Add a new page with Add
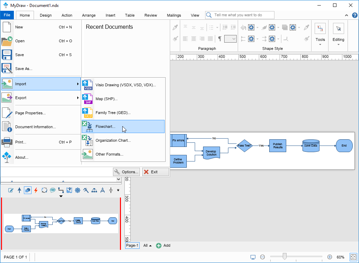Screen dimensions: 359x263 pyautogui.click(x=163, y=245)
